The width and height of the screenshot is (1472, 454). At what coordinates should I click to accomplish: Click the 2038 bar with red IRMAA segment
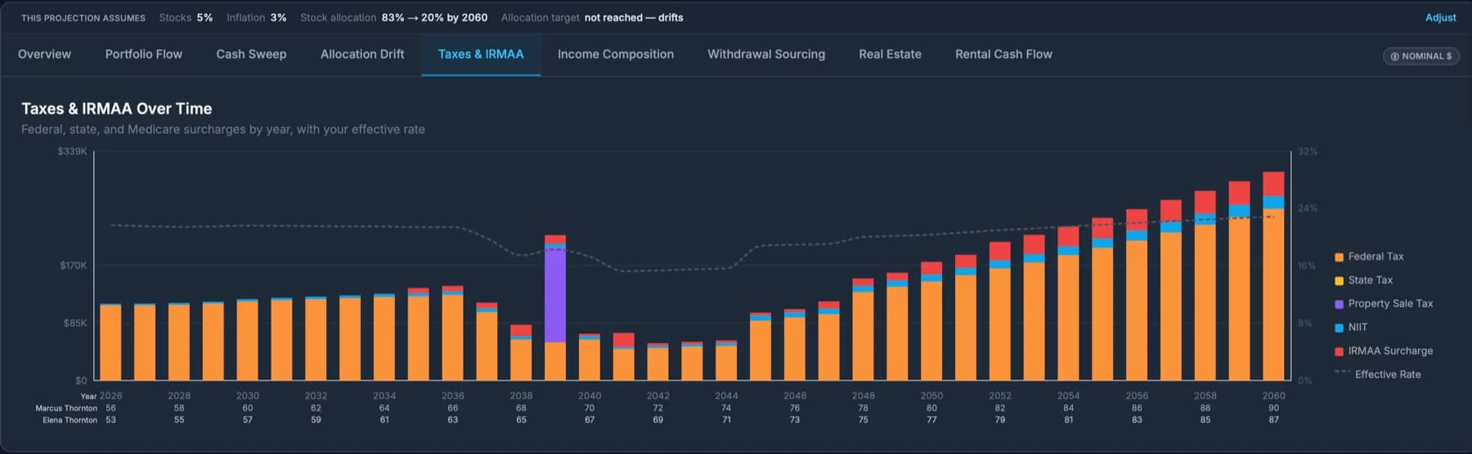pos(521,353)
